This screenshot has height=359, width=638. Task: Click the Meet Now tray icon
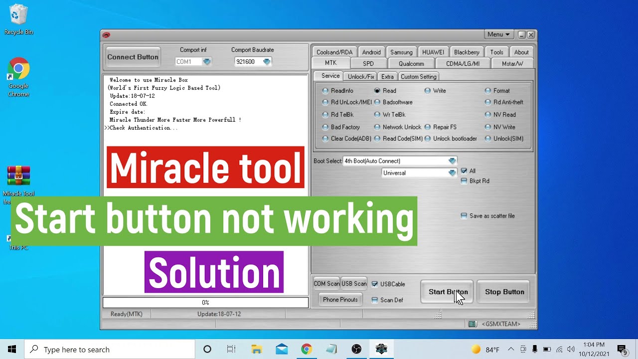[x=523, y=349]
